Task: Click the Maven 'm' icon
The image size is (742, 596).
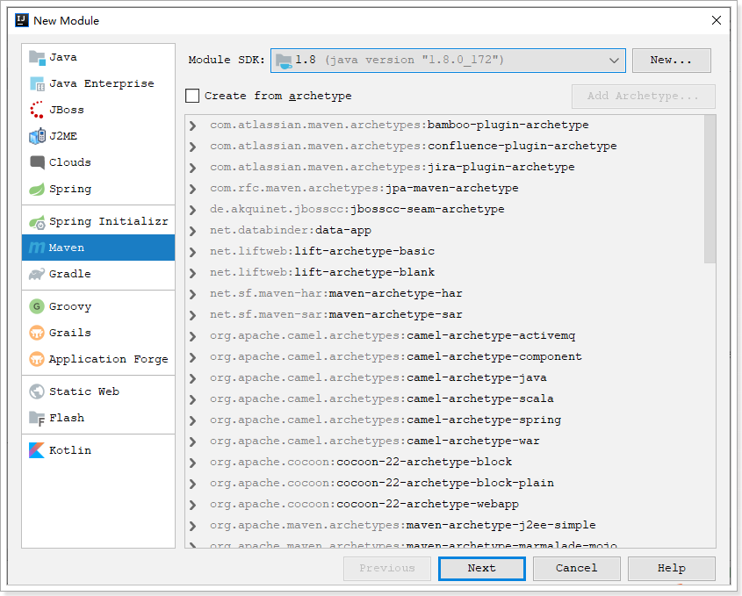Action: (x=37, y=248)
